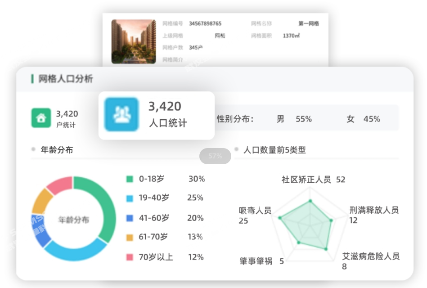Click the green house household icon
The image size is (427, 288).
[x=41, y=118]
